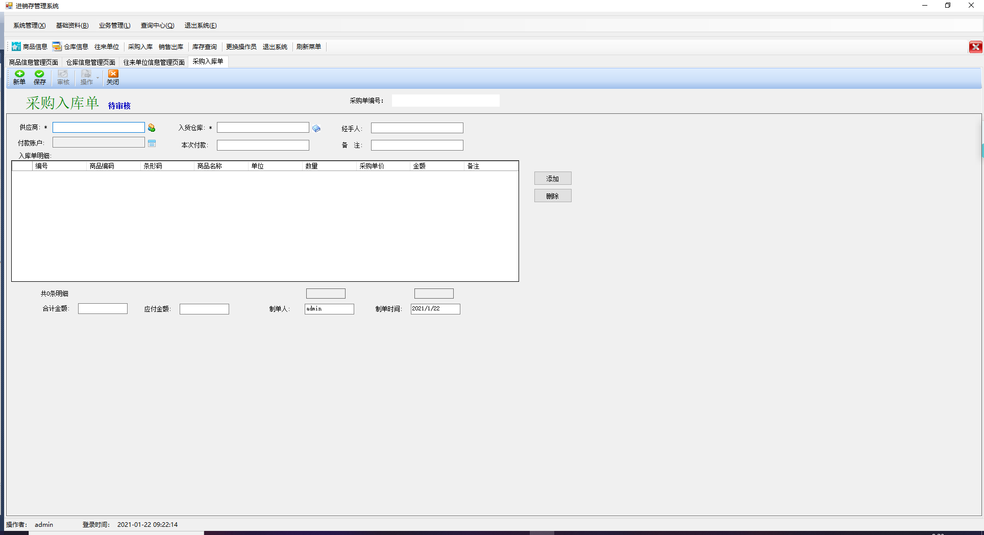984x535 pixels.
Task: Click 退出系统 in the toolbar
Action: coord(275,46)
